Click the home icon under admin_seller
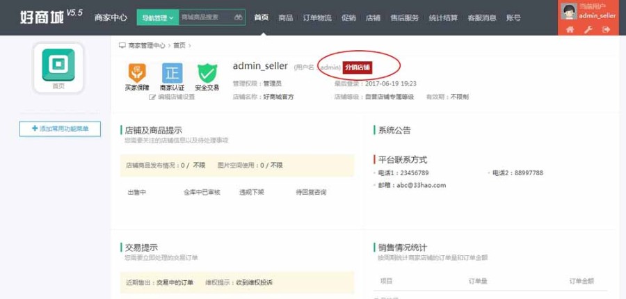 570,29
